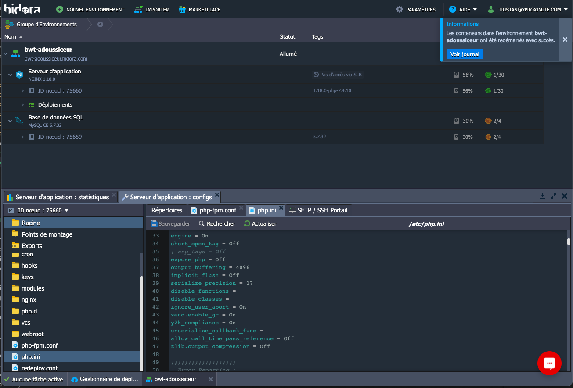The image size is (573, 388).
Task: Open the red live chat bubble
Action: (549, 363)
